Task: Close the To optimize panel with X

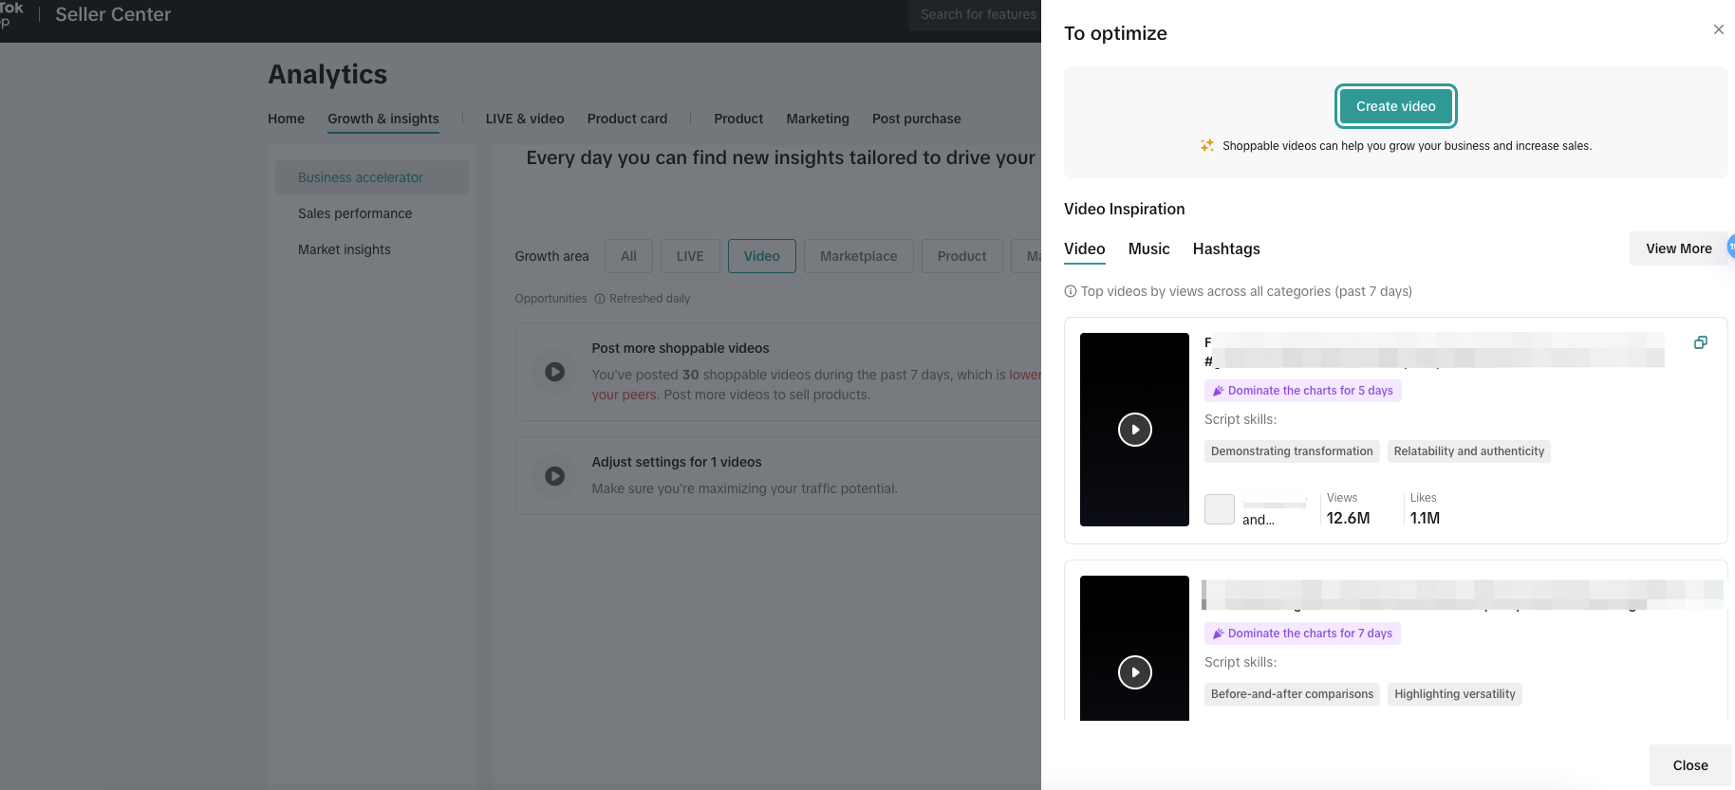Action: click(1718, 29)
